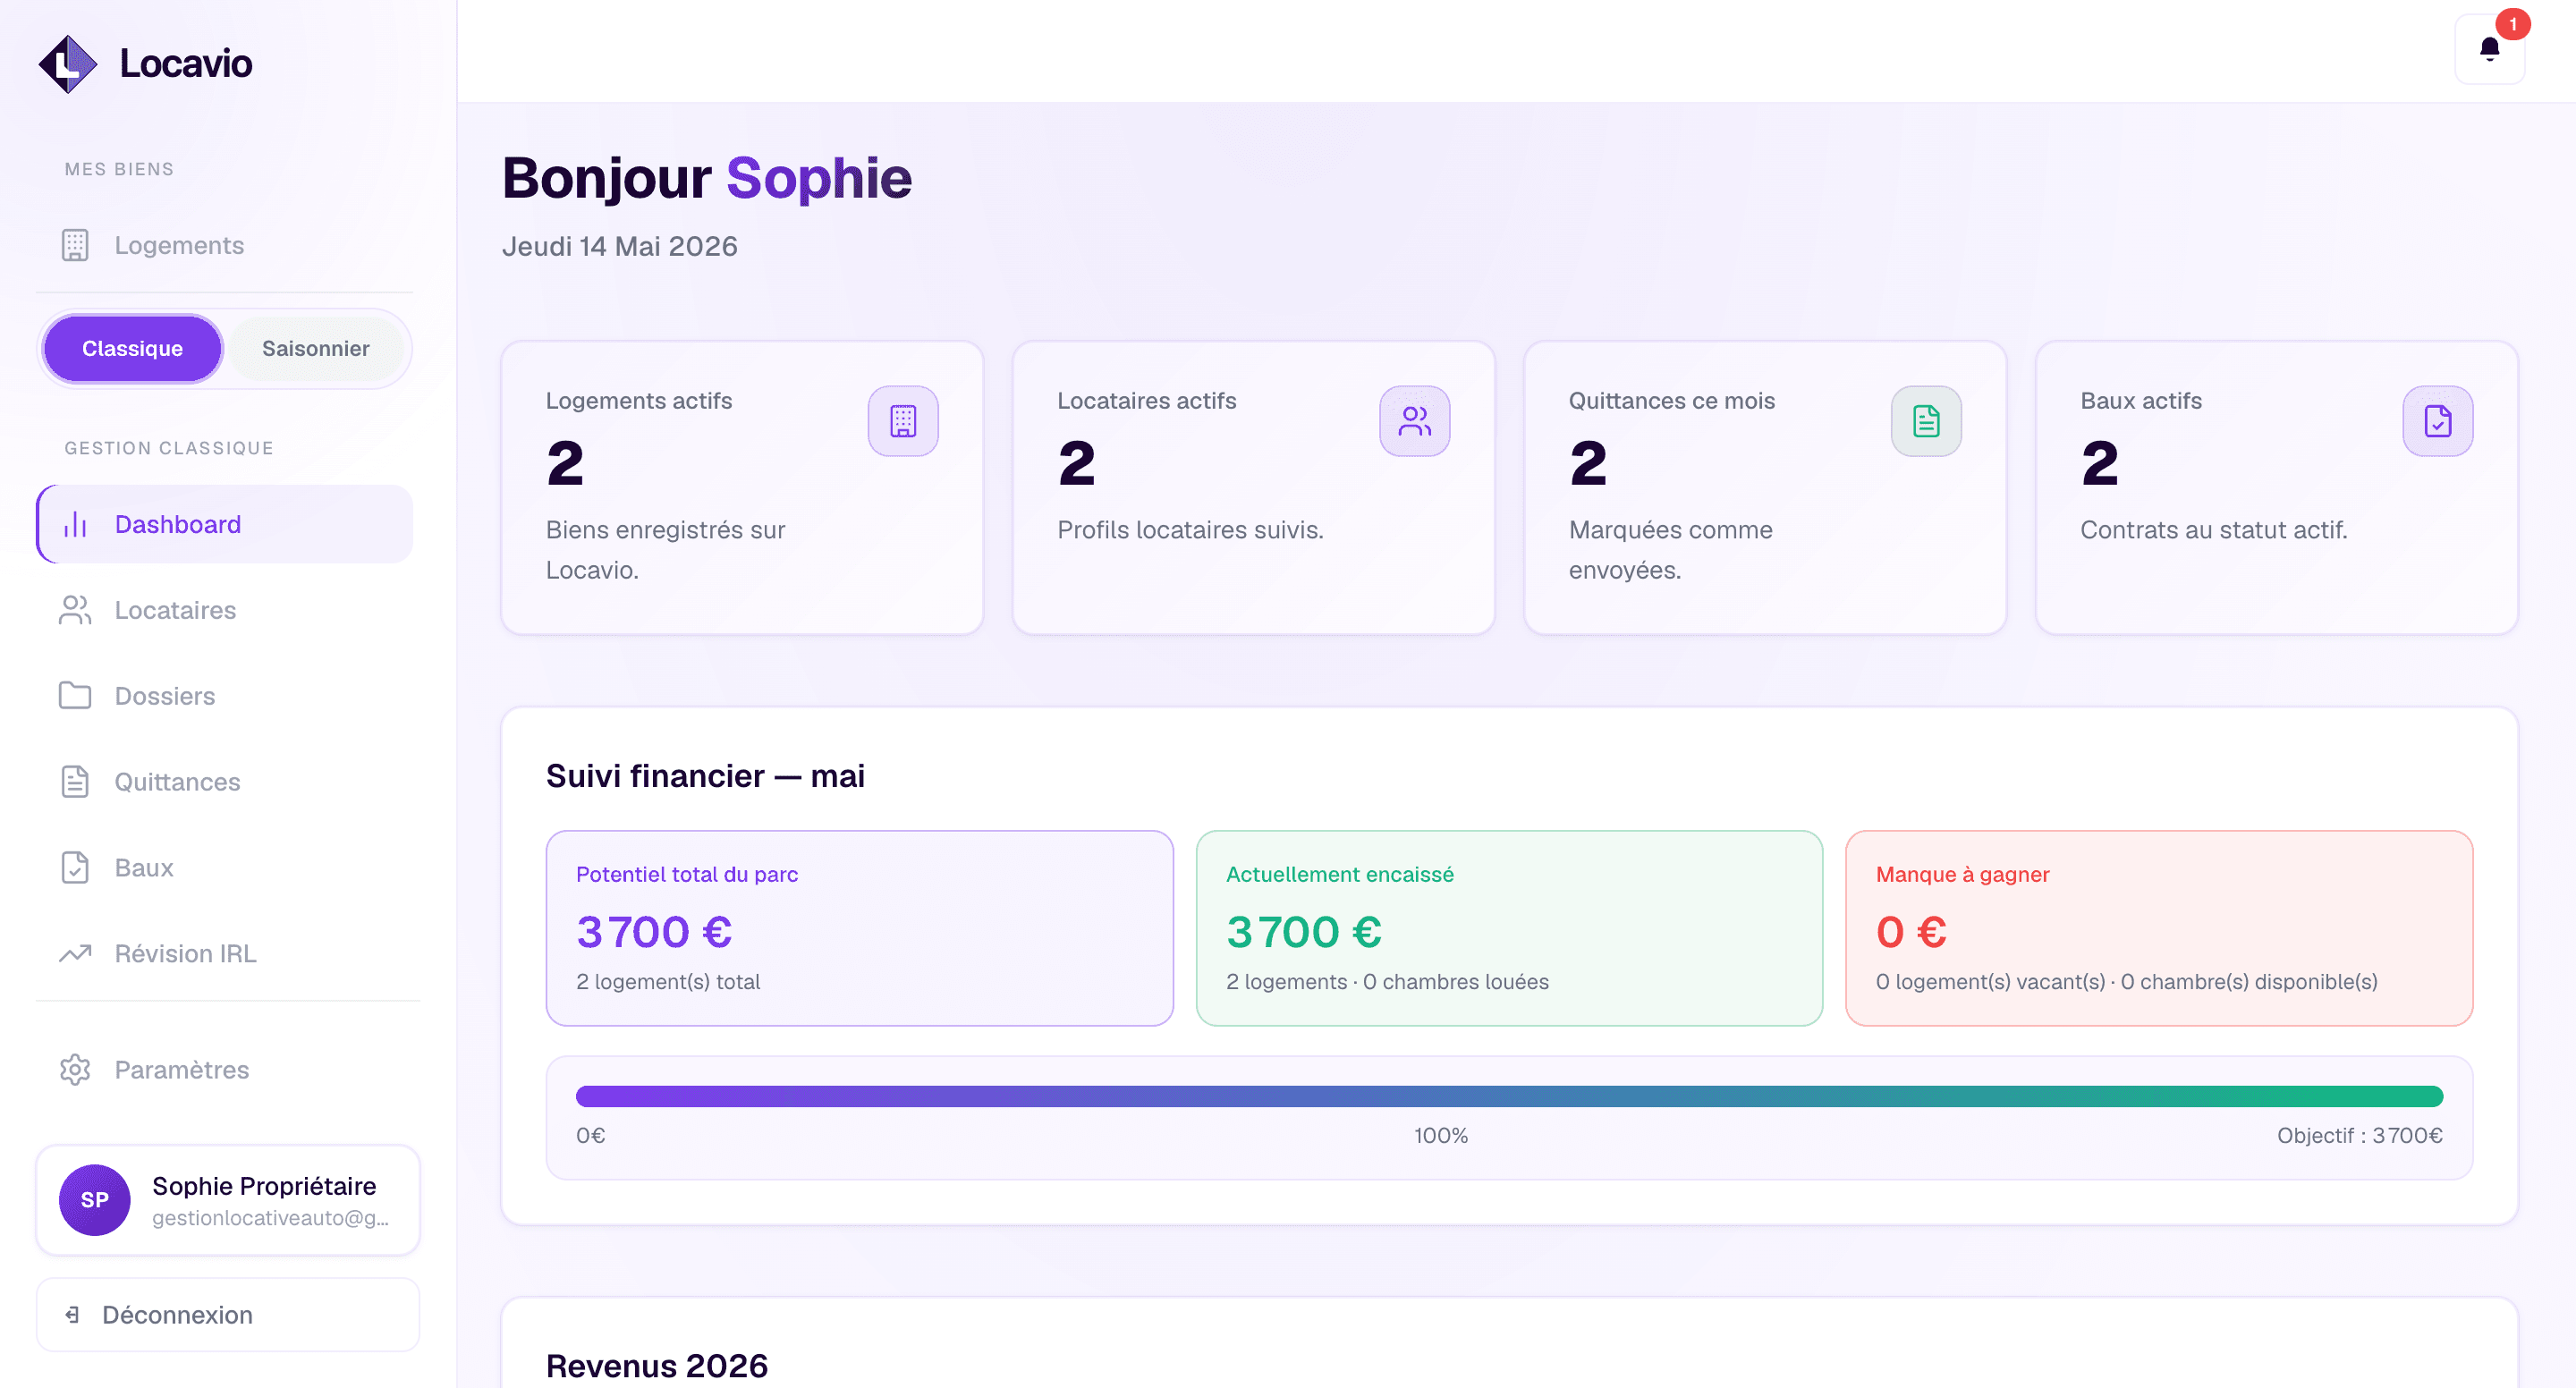Switch to Classique mode

[132, 349]
